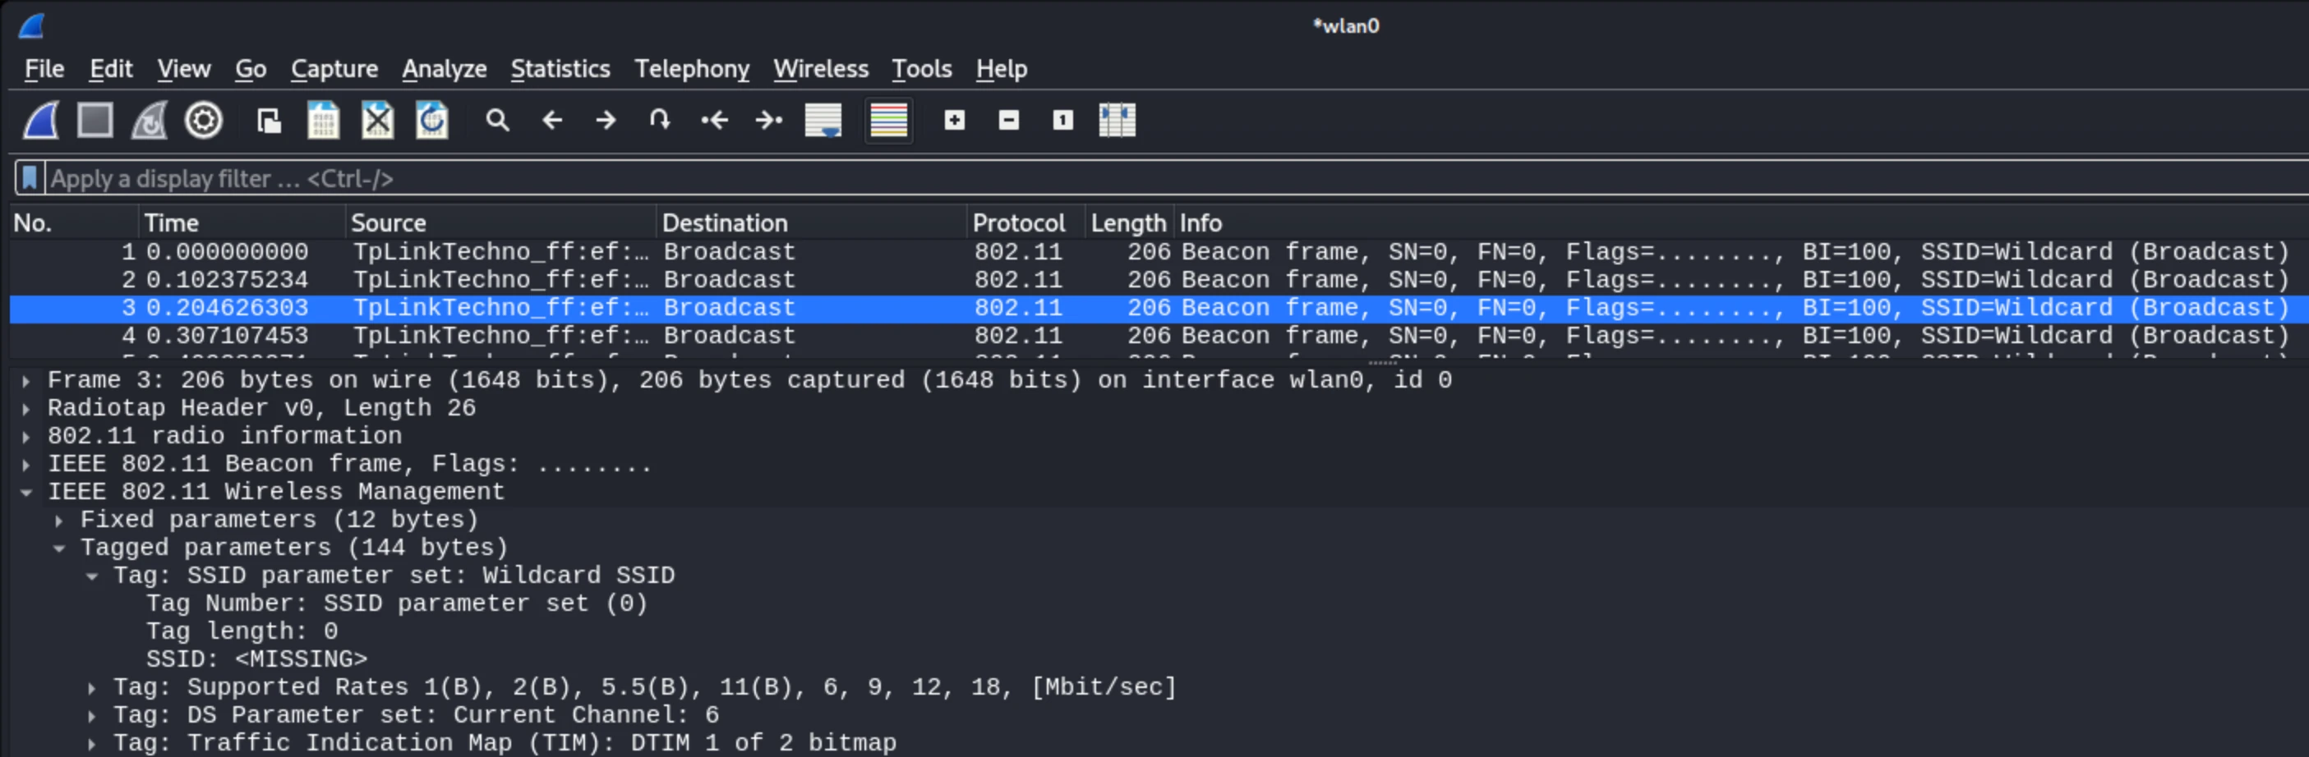This screenshot has height=757, width=2309.
Task: Open the Analyze menu
Action: pyautogui.click(x=445, y=69)
